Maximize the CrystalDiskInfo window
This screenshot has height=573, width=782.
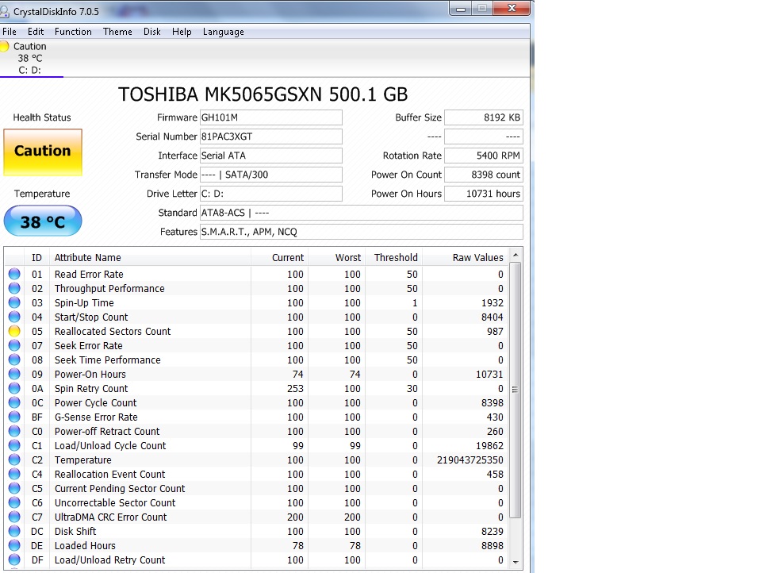(482, 9)
